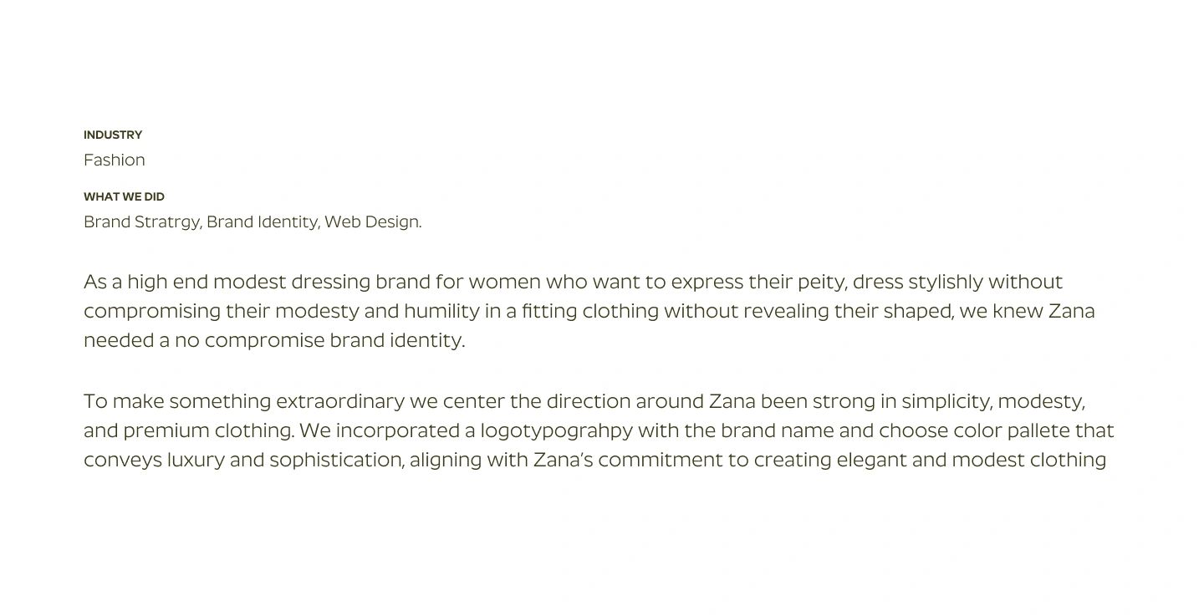1204x616 pixels.
Task: Click the paragraph starting 'As a high end'
Action: pos(589,311)
